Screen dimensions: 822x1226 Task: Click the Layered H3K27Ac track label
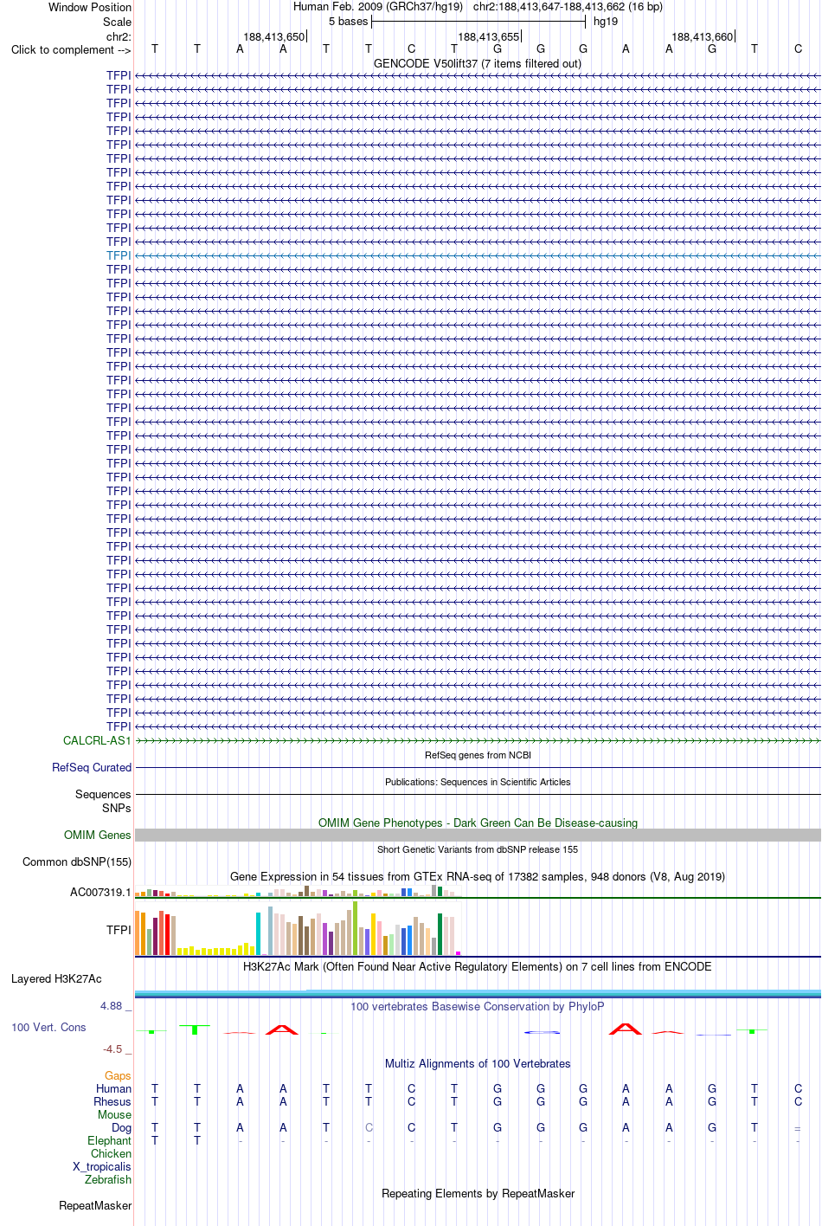56,978
